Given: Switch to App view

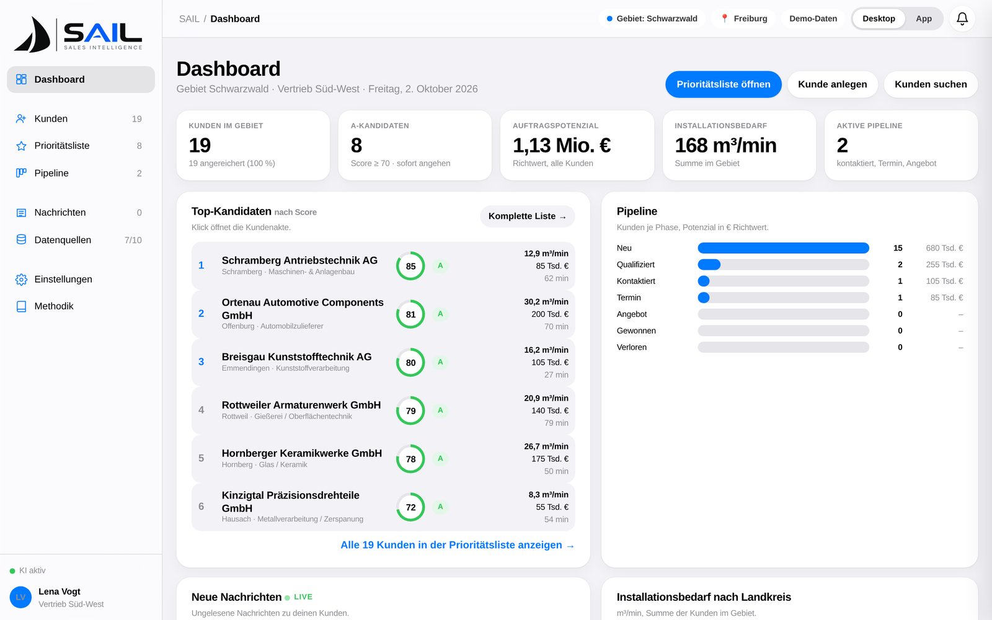Looking at the screenshot, I should (x=924, y=19).
